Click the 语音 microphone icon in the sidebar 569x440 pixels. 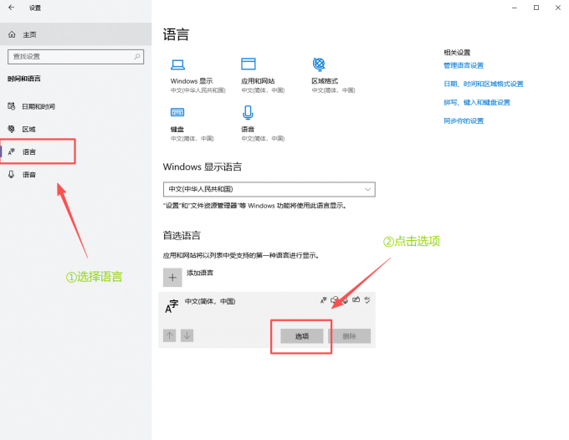click(11, 175)
